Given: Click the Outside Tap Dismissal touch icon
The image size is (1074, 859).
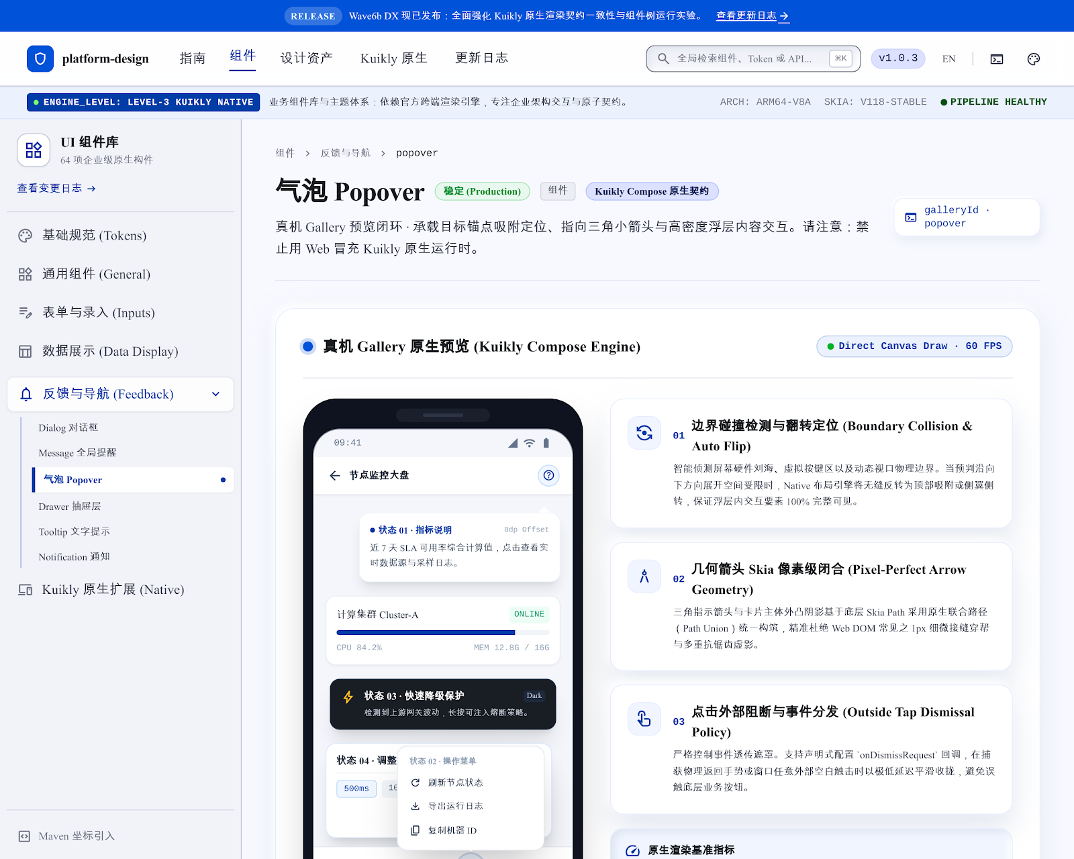Looking at the screenshot, I should [644, 719].
